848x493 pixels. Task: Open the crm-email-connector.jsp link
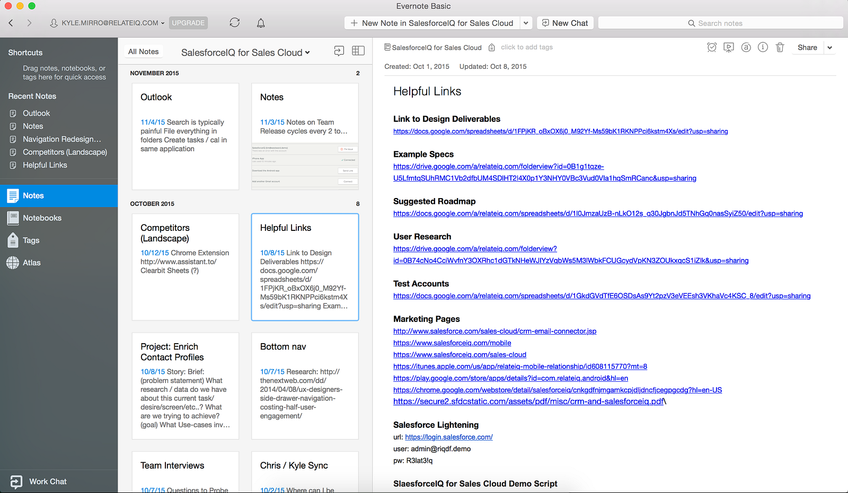click(x=495, y=331)
